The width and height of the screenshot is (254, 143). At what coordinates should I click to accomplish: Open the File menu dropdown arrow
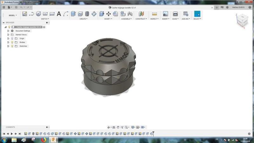click(11, 7)
